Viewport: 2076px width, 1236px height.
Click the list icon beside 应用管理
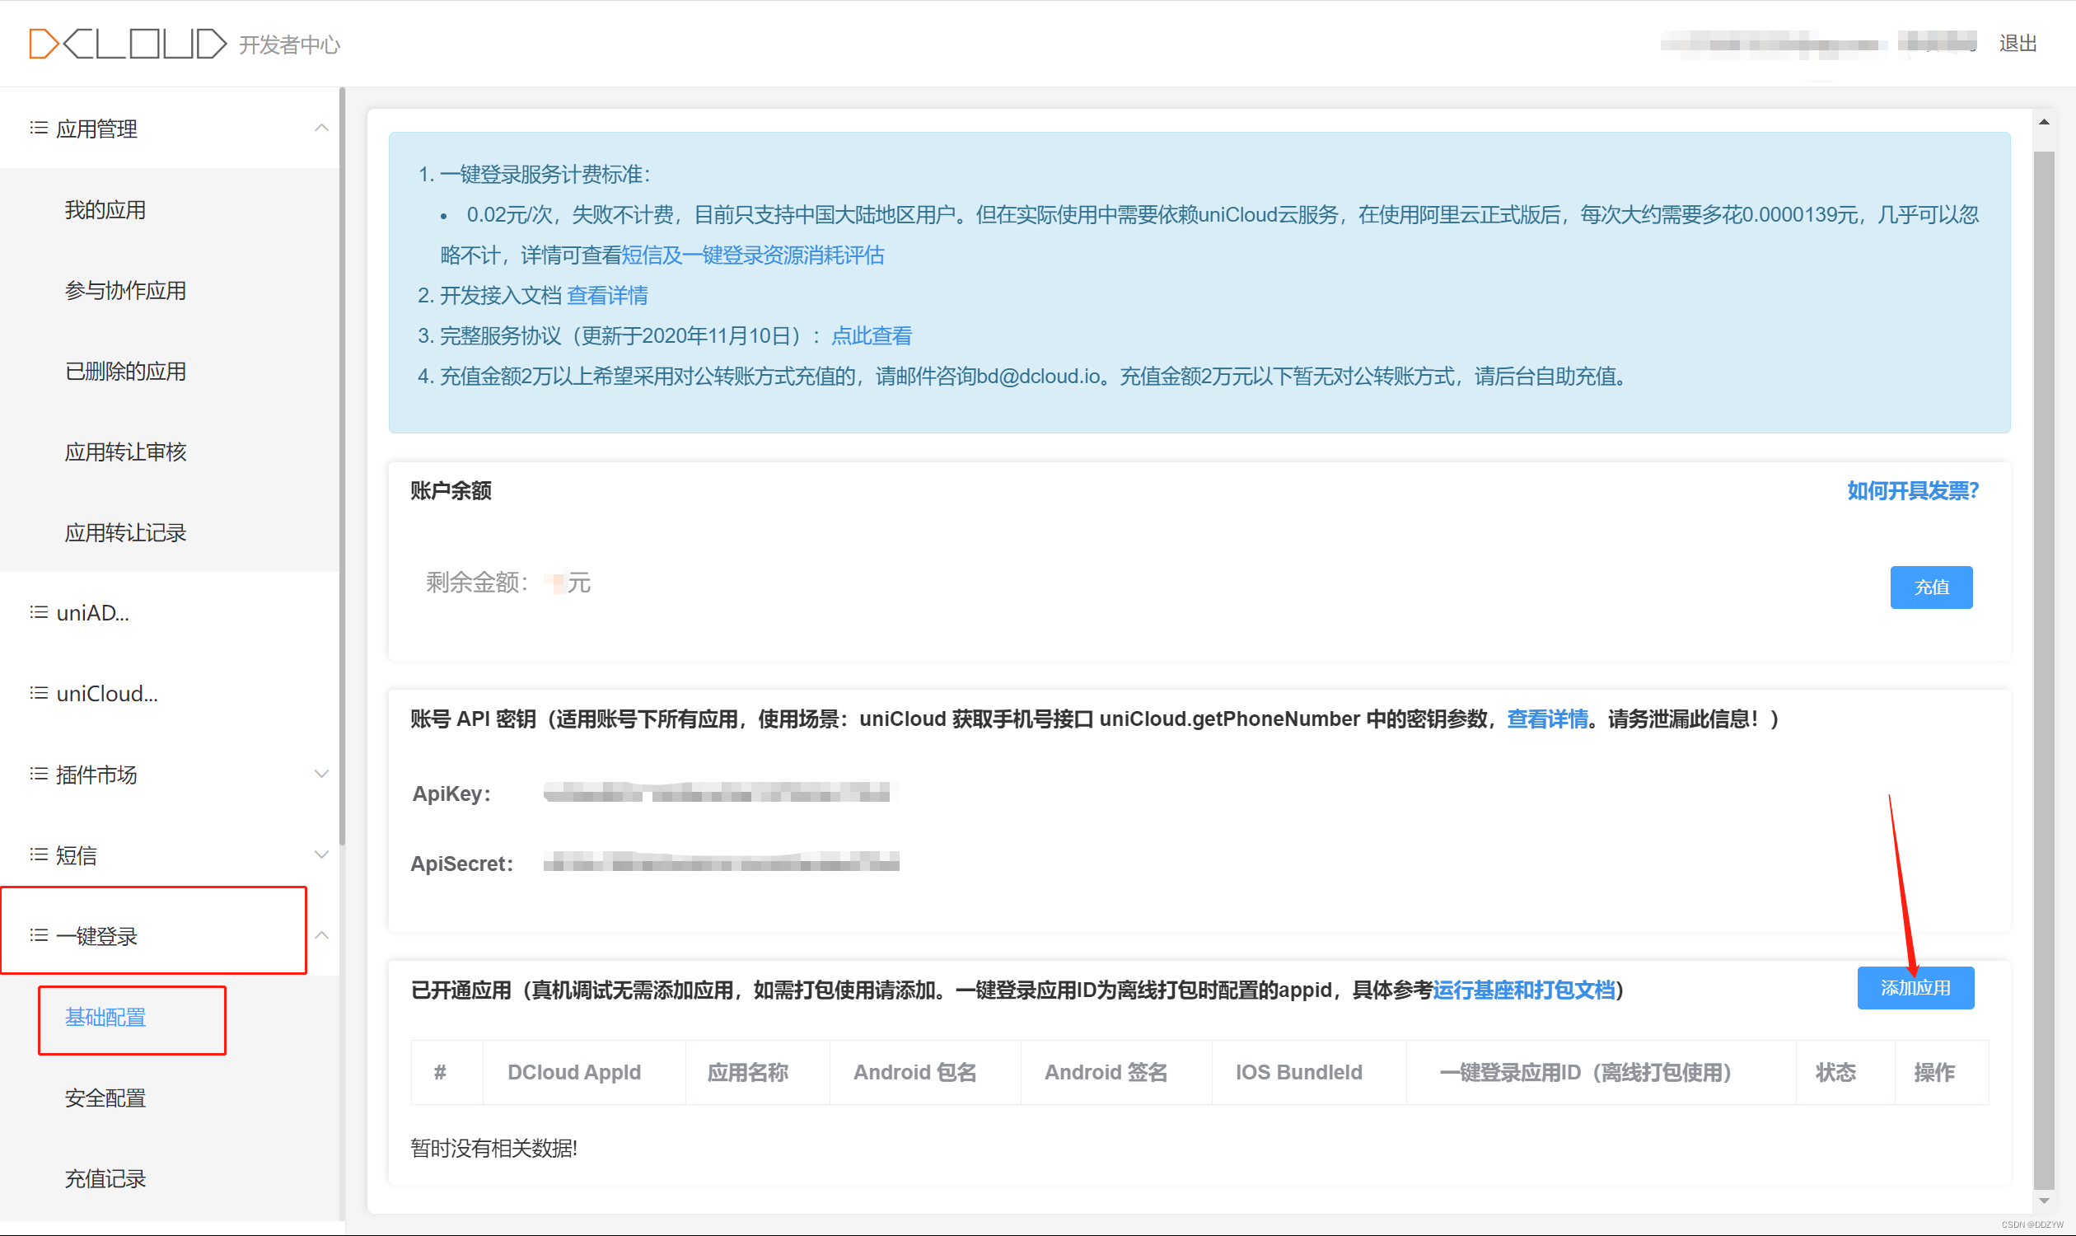coord(38,129)
